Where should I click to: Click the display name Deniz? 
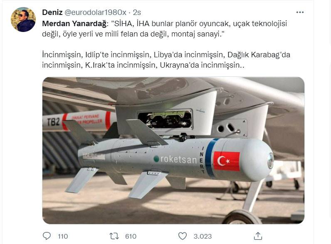(x=52, y=12)
